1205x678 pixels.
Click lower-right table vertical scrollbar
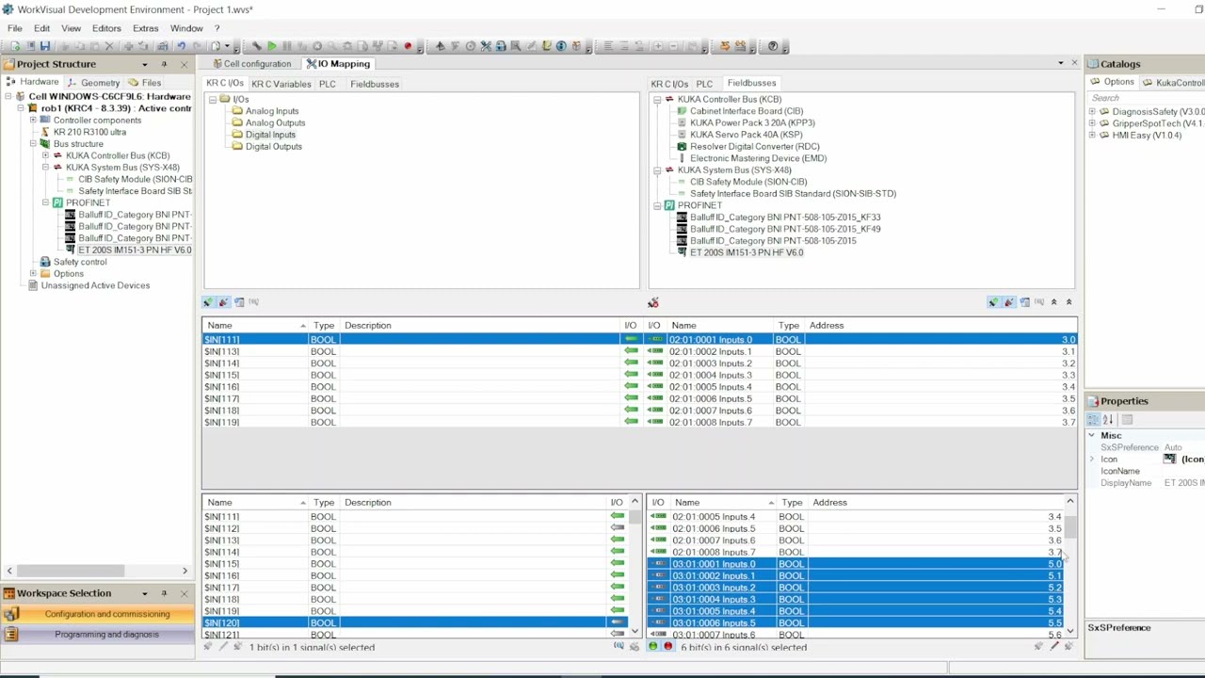[1070, 529]
